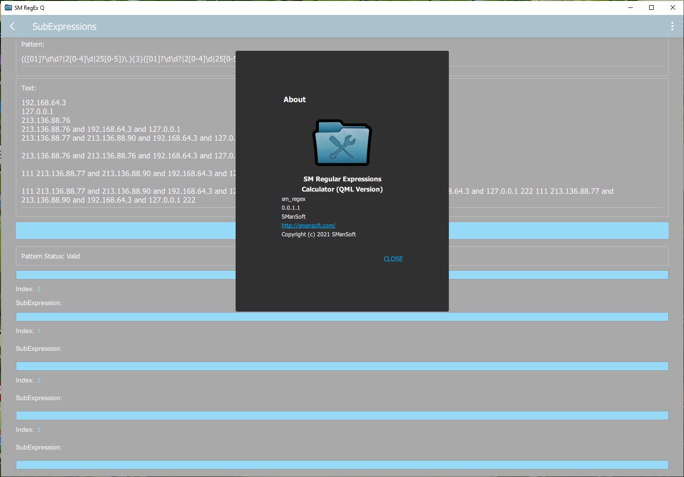The height and width of the screenshot is (477, 684).
Task: Click the blue bar above Index 2
Action: click(x=342, y=366)
